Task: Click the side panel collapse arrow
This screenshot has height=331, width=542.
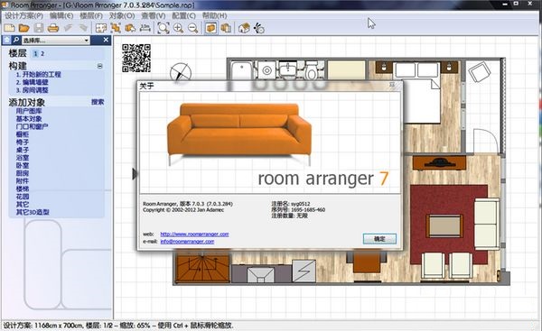Action: tap(135, 173)
